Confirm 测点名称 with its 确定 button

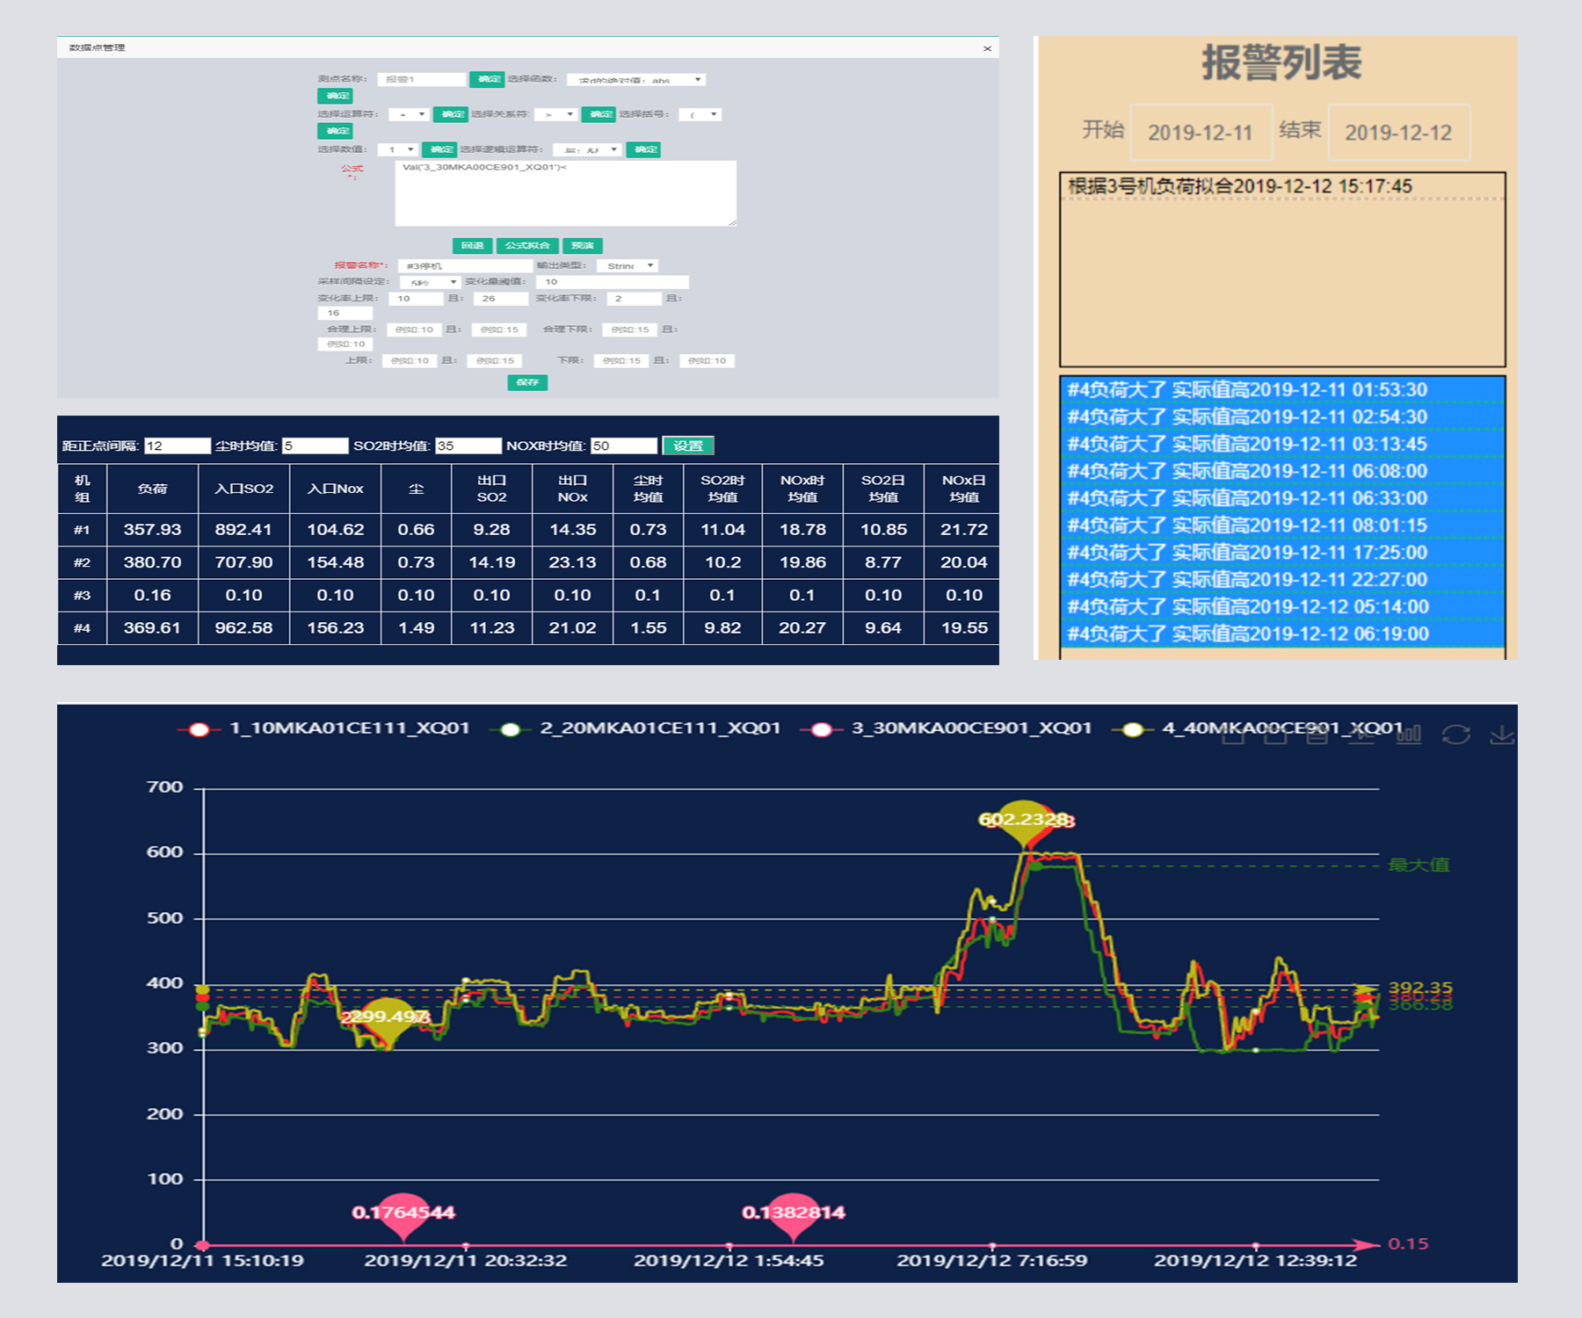tap(487, 79)
